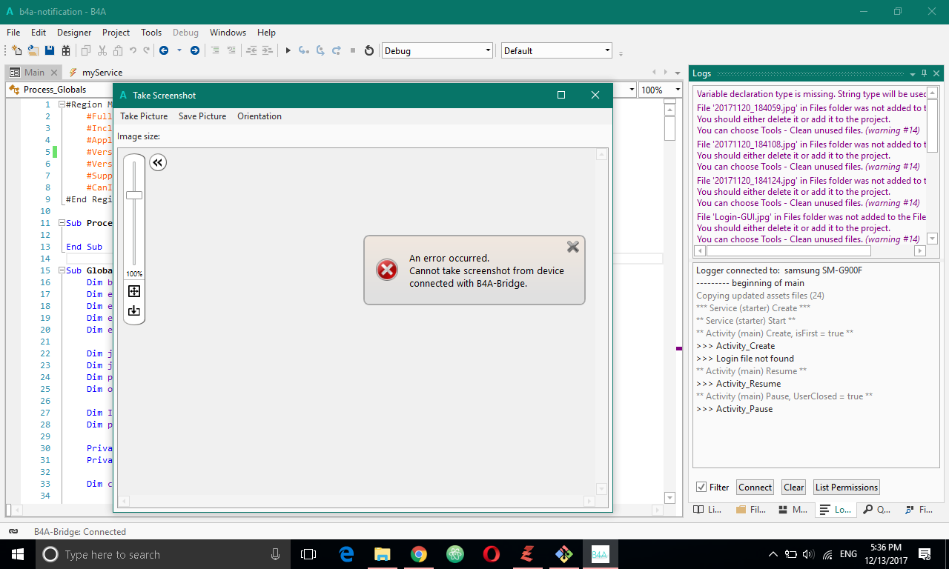Click the Navigate Backward arrow icon
Viewport: 949px width, 569px height.
pyautogui.click(x=164, y=50)
